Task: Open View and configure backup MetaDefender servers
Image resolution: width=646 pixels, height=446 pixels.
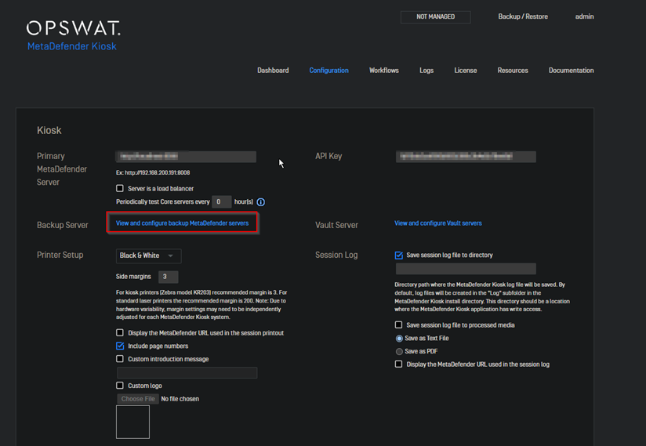Action: pyautogui.click(x=182, y=223)
